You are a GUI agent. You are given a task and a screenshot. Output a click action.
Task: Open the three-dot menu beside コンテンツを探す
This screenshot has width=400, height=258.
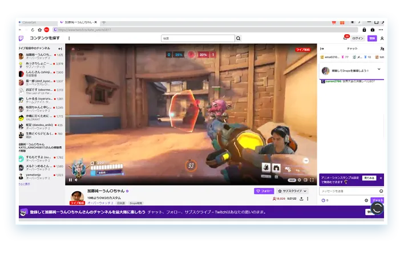click(x=69, y=38)
